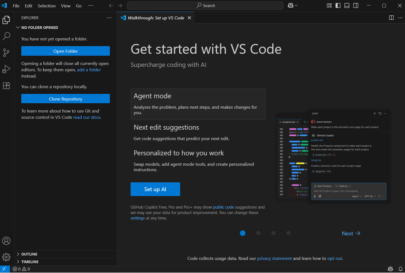Select the second walkthrough page dot

point(258,233)
